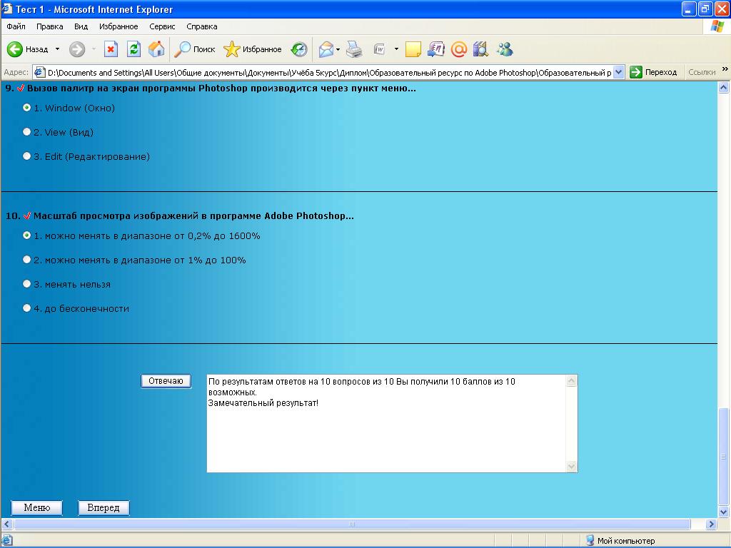Click the Windows flag logo icon
This screenshot has height=548, width=731.
click(717, 26)
